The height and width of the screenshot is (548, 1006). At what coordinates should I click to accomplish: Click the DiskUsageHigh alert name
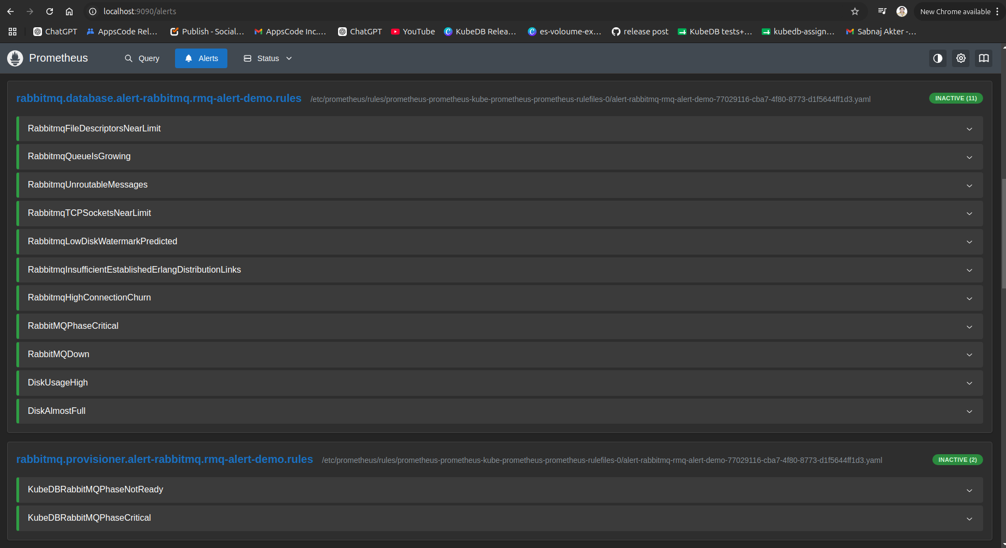point(58,383)
